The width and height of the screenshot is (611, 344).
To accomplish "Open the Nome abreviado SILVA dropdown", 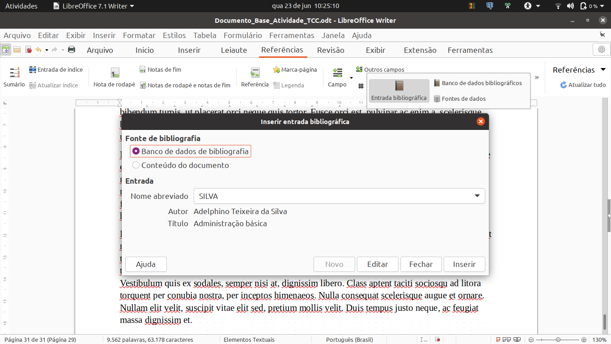I will [339, 196].
